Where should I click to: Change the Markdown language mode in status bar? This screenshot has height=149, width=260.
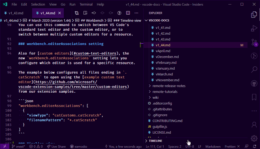[213, 146]
